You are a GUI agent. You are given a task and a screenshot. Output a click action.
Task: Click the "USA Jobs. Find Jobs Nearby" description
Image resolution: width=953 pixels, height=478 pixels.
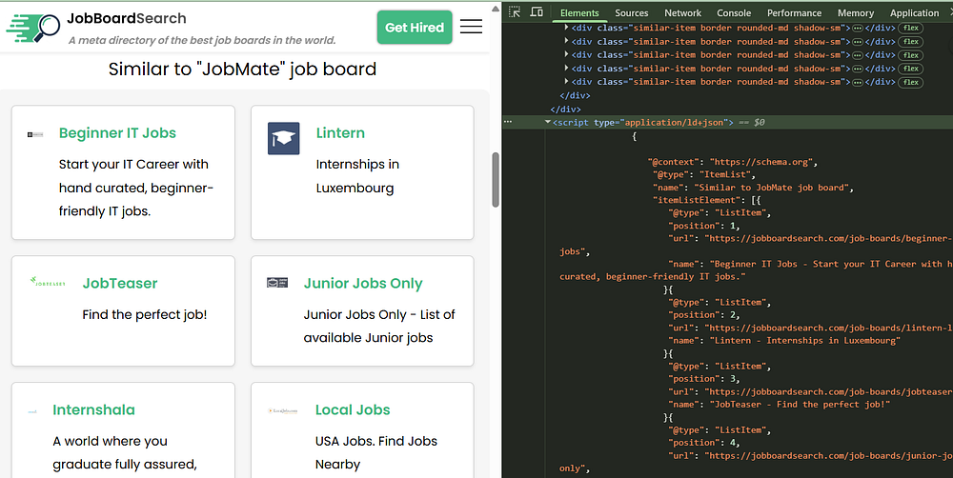[376, 452]
